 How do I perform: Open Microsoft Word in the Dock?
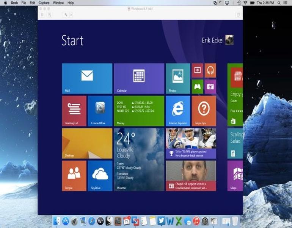(170, 221)
